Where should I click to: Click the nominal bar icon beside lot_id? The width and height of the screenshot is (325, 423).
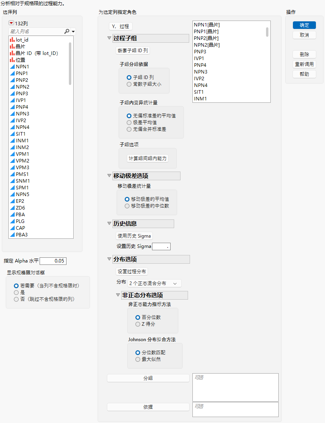pyautogui.click(x=12, y=40)
